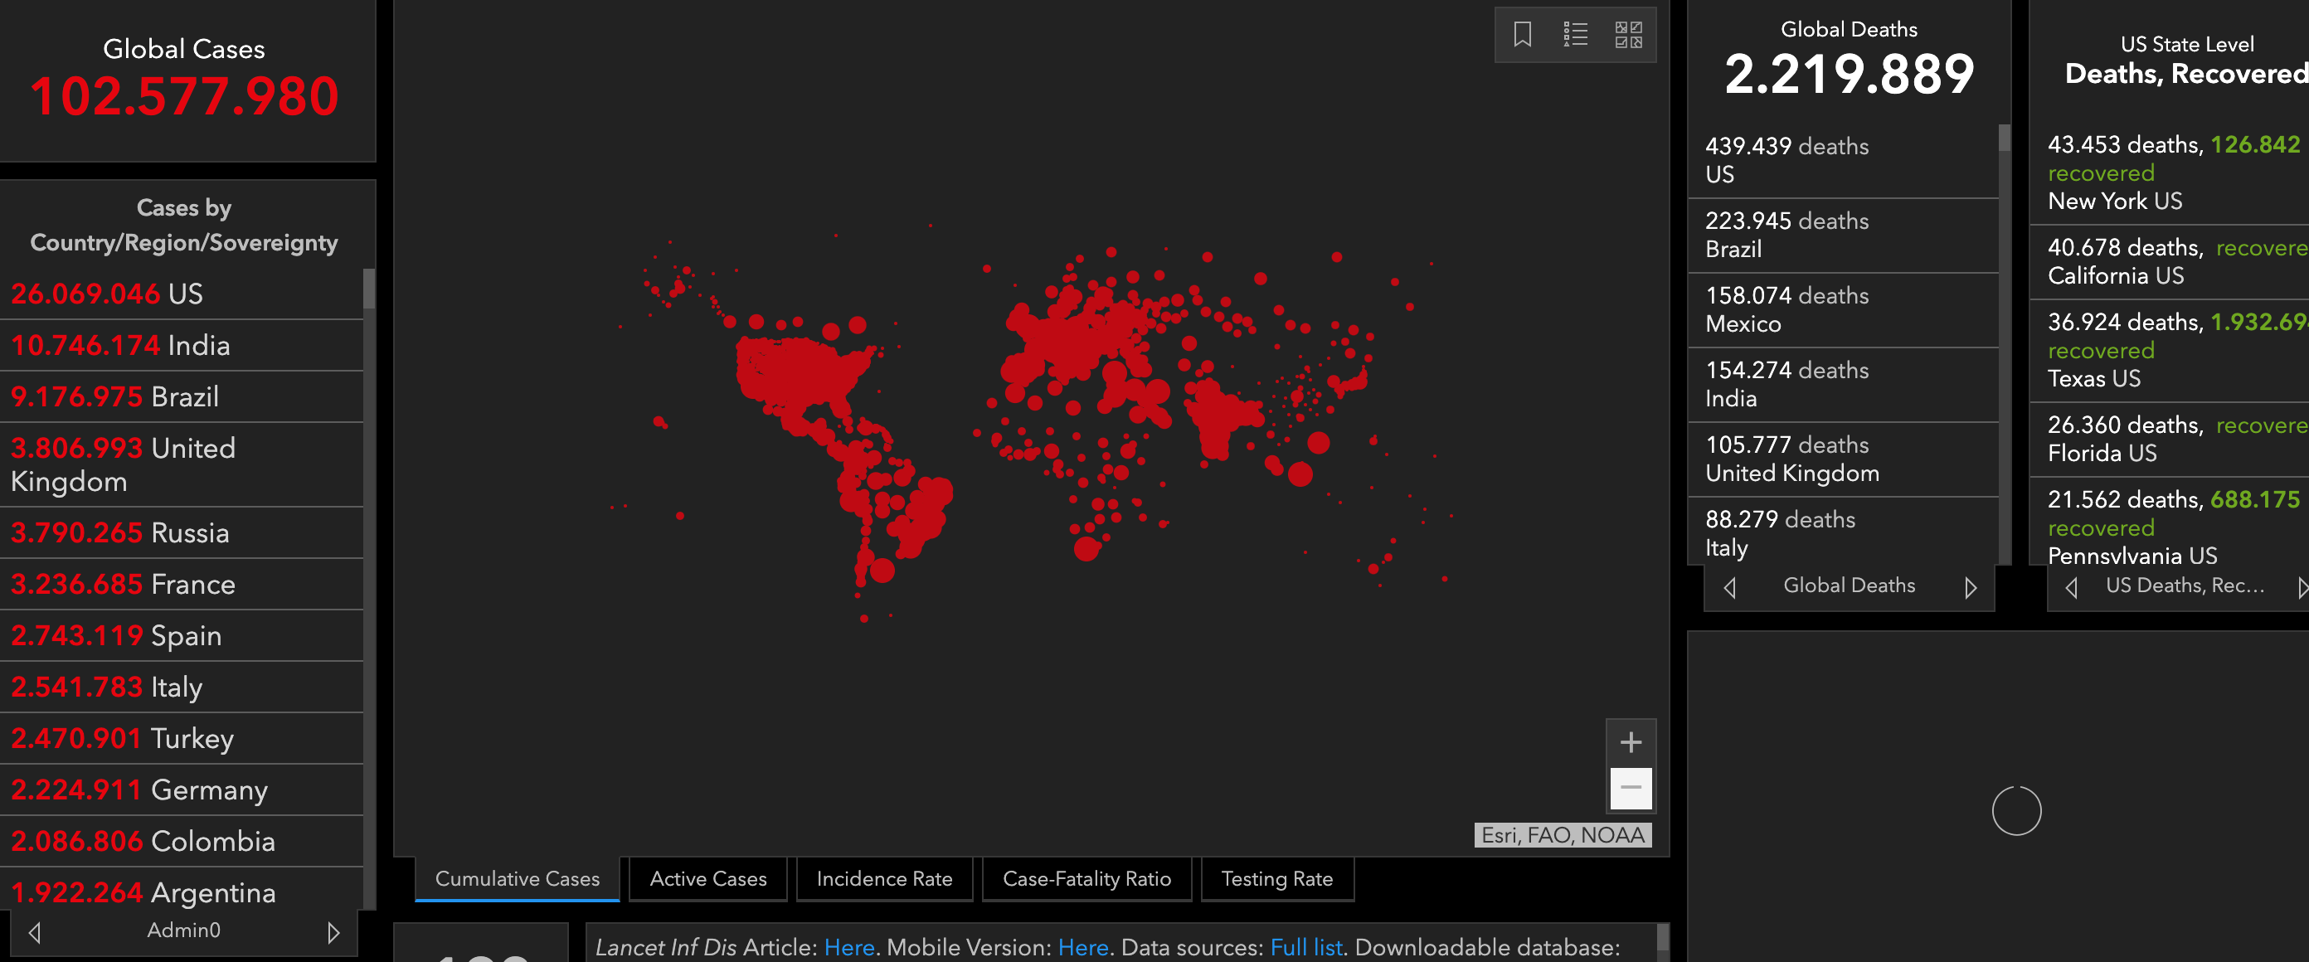Image resolution: width=2309 pixels, height=962 pixels.
Task: Go to next Admin level list
Action: pos(333,932)
